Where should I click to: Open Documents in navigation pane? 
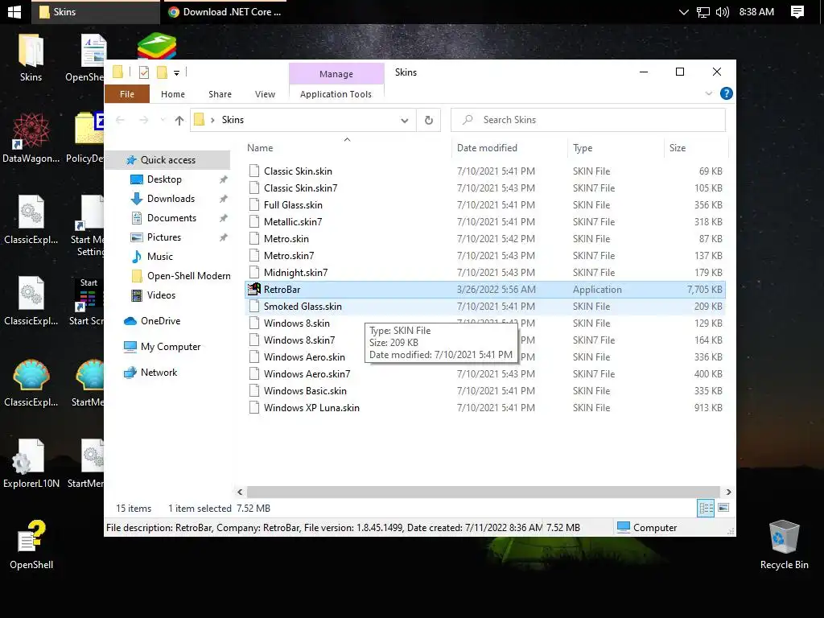click(x=171, y=218)
